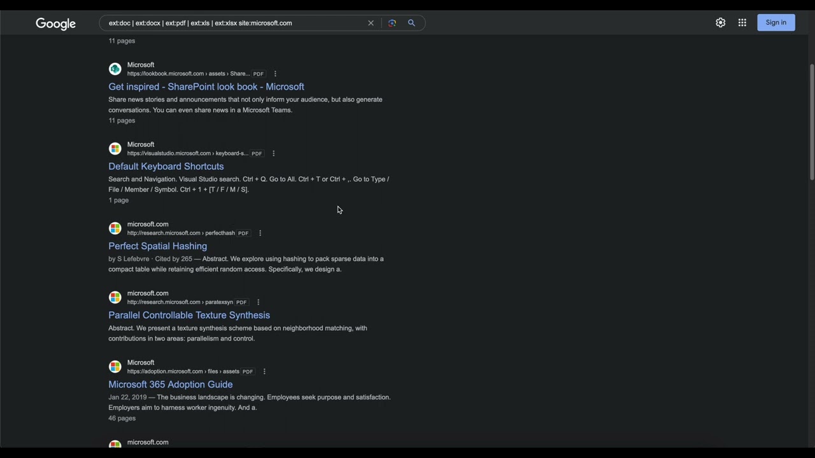Click the PDF tag on the adoption.microsoft.com result
This screenshot has width=815, height=458.
click(248, 371)
